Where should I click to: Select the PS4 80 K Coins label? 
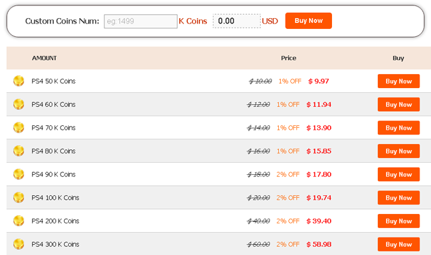54,151
